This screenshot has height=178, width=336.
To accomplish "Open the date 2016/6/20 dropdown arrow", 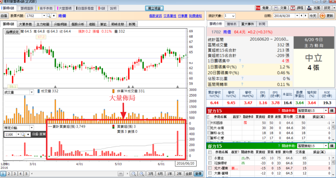I will (x=297, y=16).
